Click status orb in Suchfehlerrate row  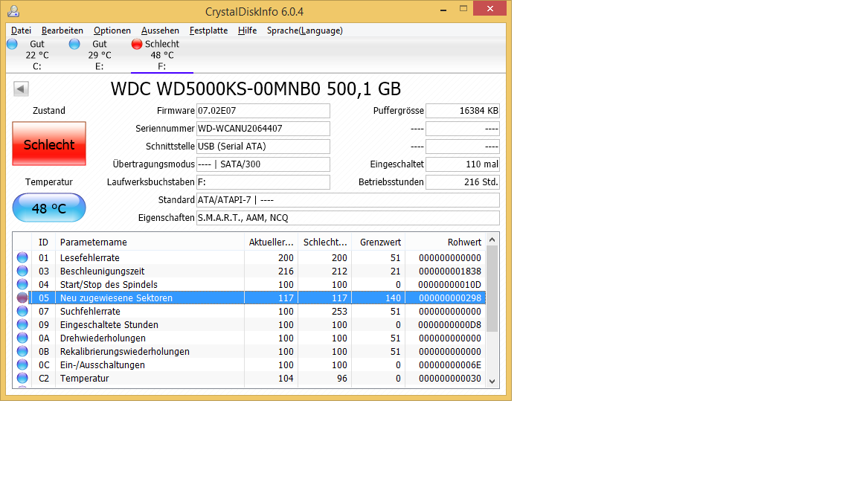tap(22, 311)
